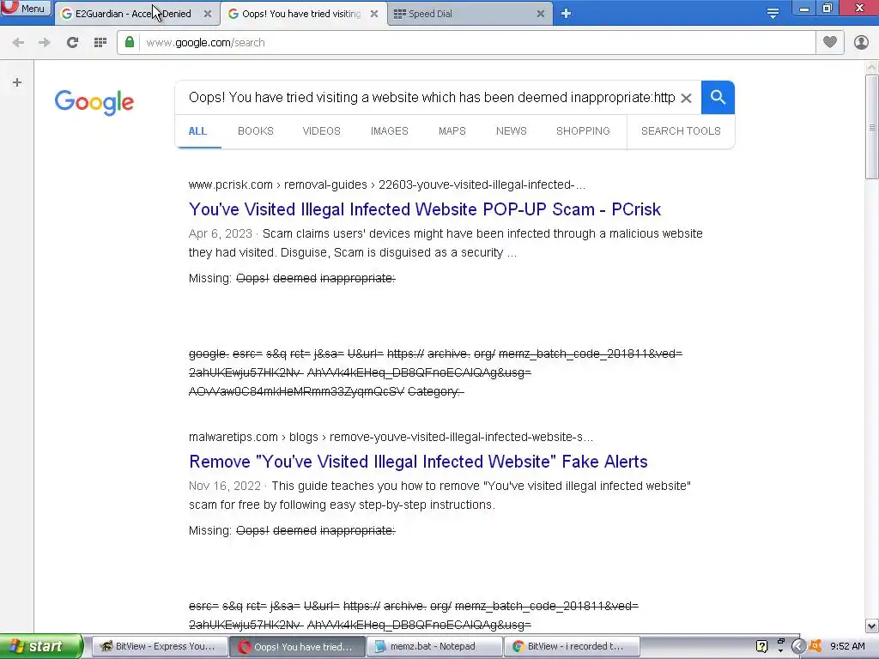Open Remove Fake Alerts malwaretips result link
The image size is (879, 659).
click(x=418, y=462)
